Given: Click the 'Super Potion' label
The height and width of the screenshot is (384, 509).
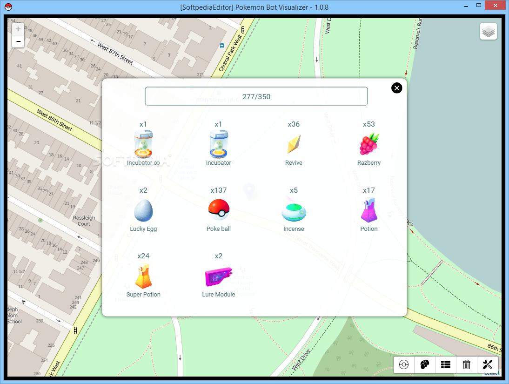Looking at the screenshot, I should pos(143,294).
